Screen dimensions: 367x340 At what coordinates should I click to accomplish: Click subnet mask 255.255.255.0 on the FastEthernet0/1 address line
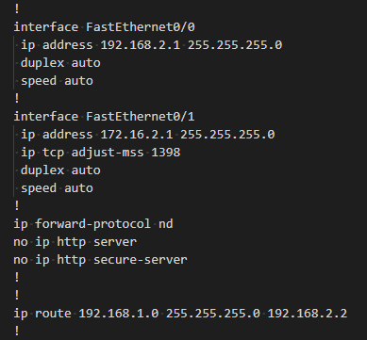227,135
